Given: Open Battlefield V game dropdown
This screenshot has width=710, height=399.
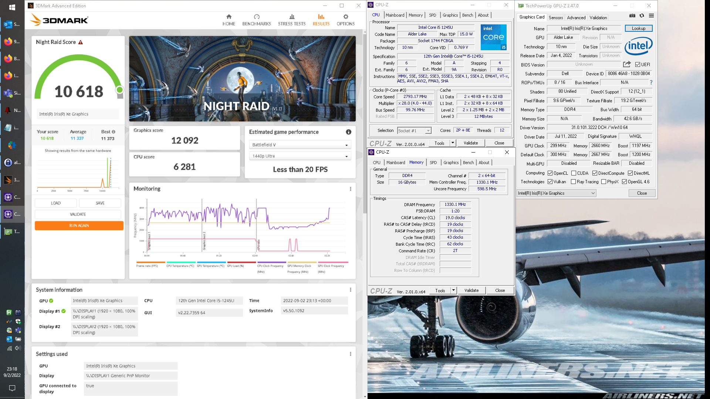Looking at the screenshot, I should (x=300, y=145).
